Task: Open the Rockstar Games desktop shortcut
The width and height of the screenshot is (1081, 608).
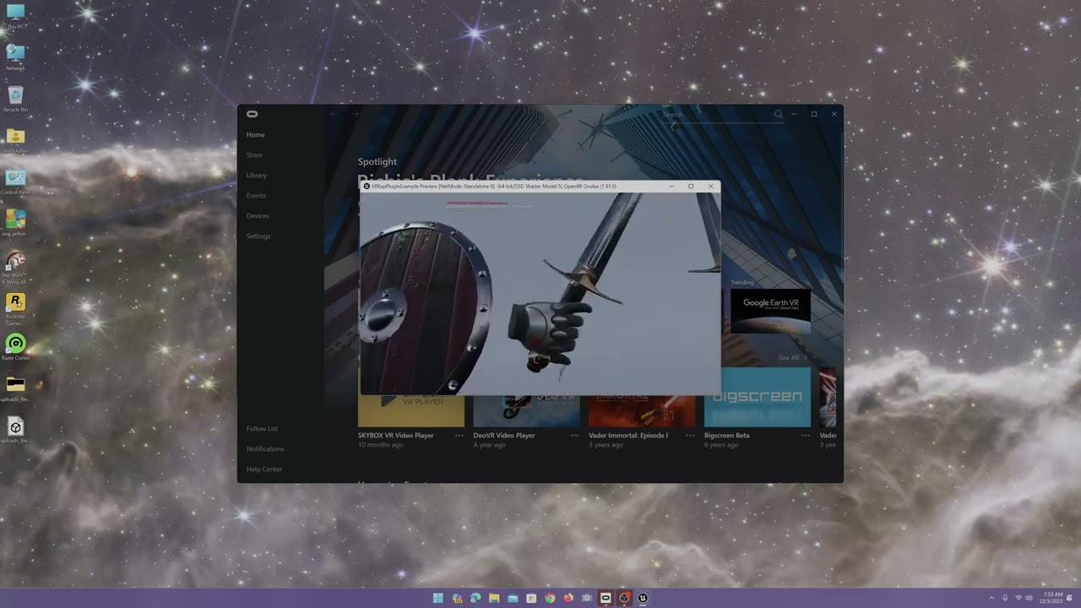Action: pyautogui.click(x=15, y=309)
